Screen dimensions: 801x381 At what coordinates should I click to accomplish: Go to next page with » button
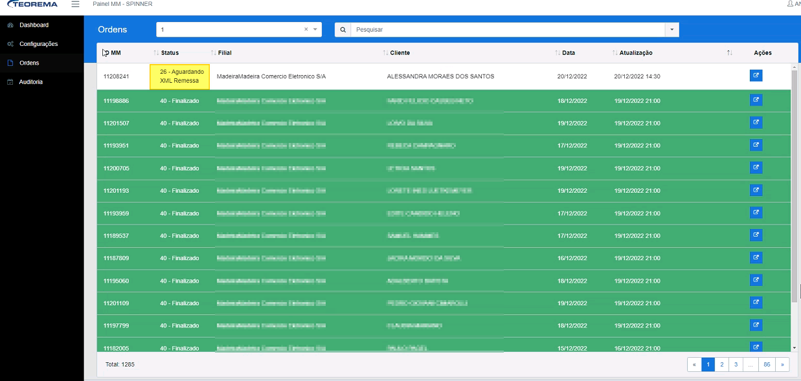[x=782, y=365]
